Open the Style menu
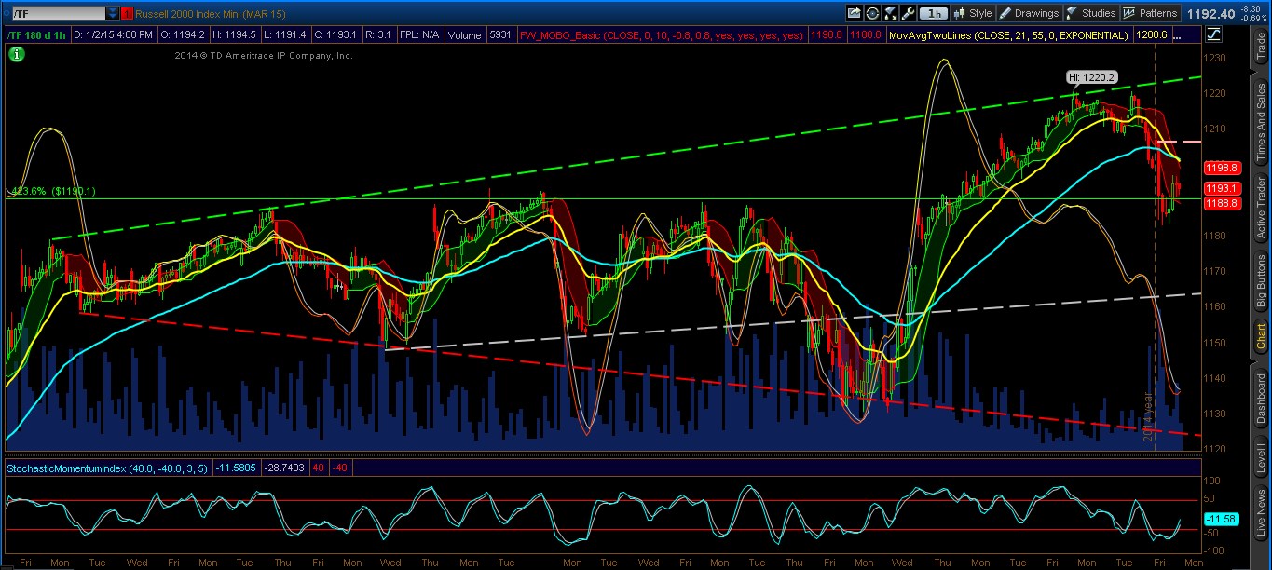 pyautogui.click(x=972, y=13)
